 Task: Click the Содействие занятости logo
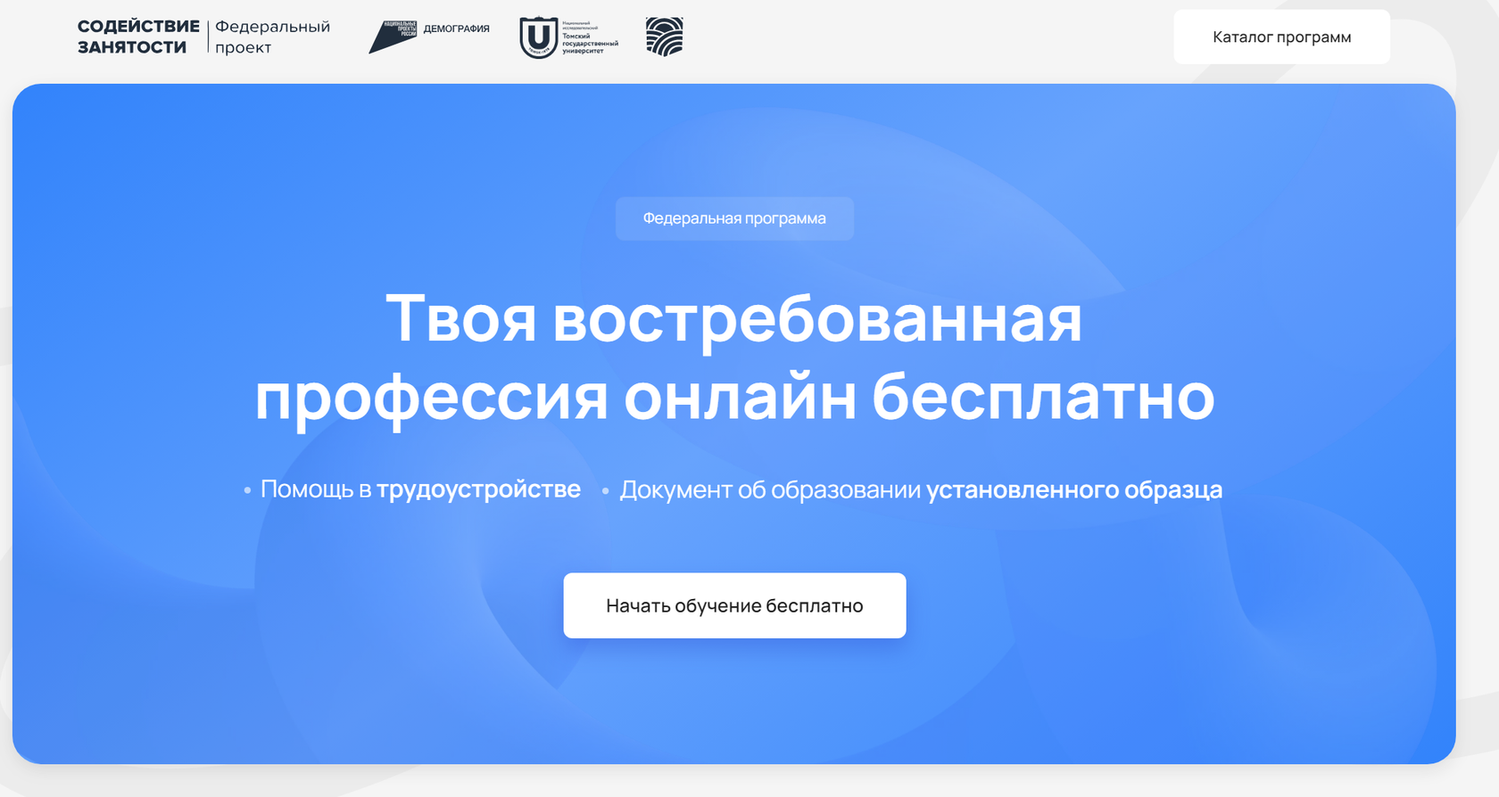coord(138,37)
